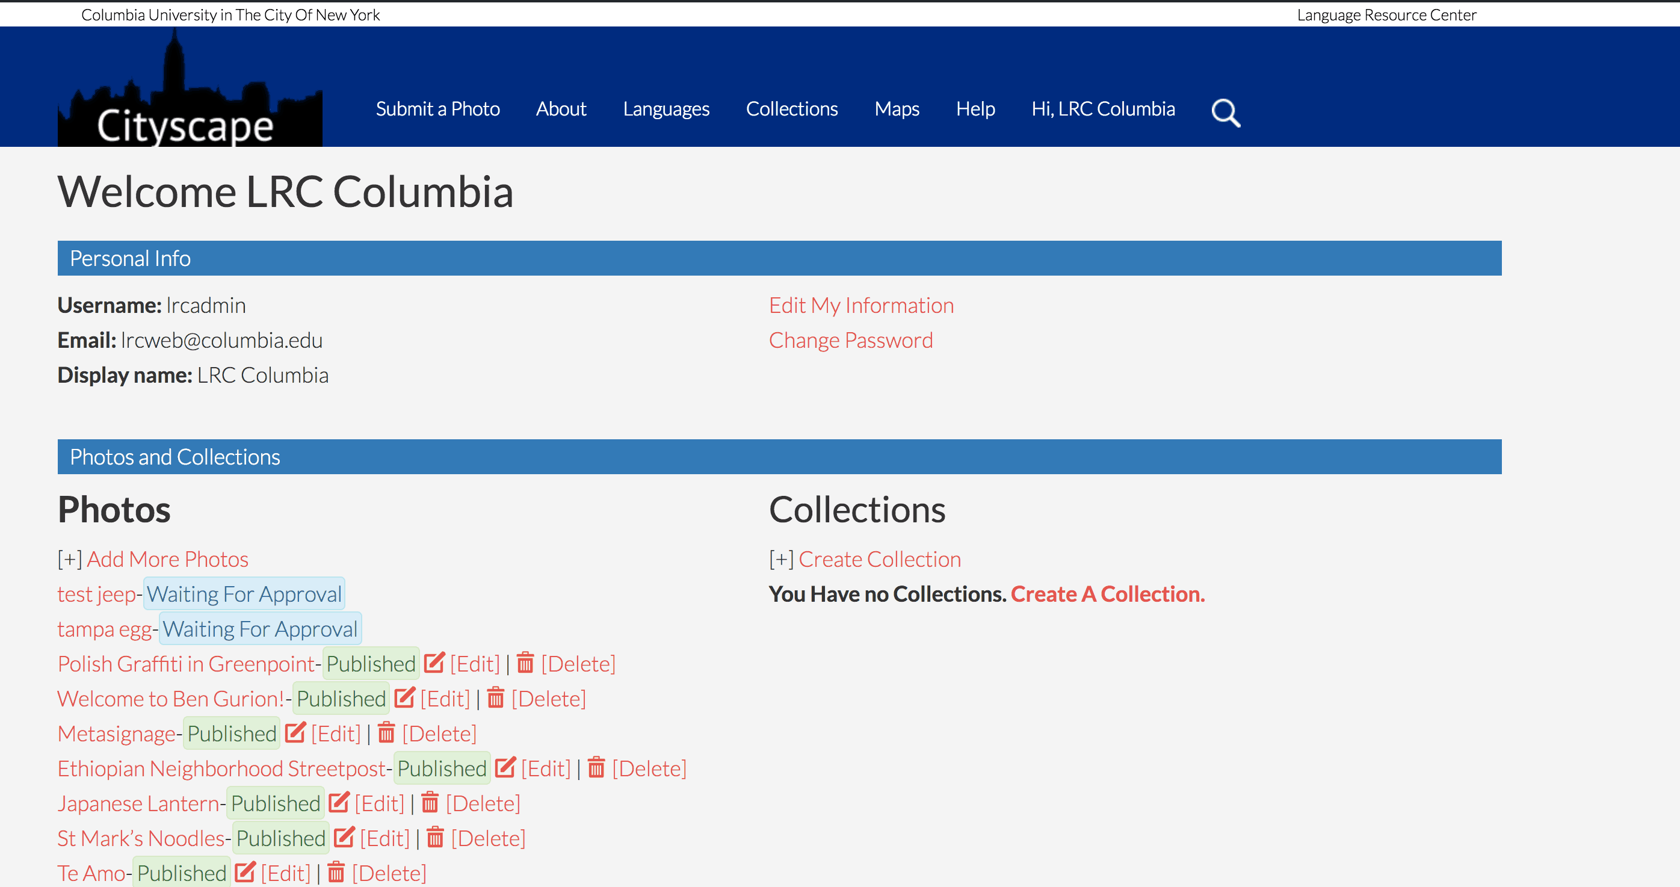This screenshot has width=1680, height=887.
Task: Click trash icon for Te Amo
Action: (x=336, y=872)
